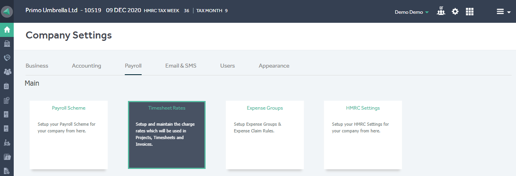Screen dimensions: 516x176
Task: Open the Expense Groups card
Action: [265, 135]
